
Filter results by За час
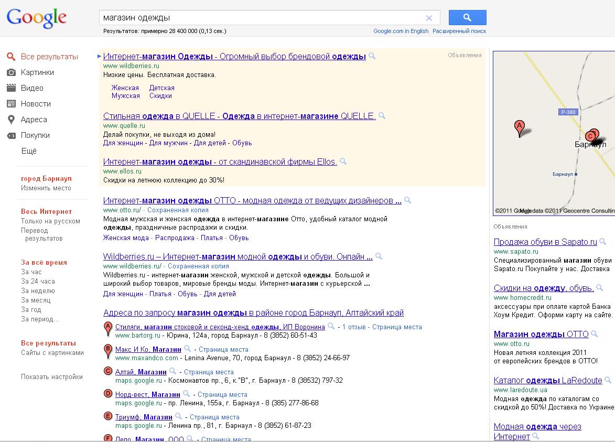pyautogui.click(x=31, y=272)
